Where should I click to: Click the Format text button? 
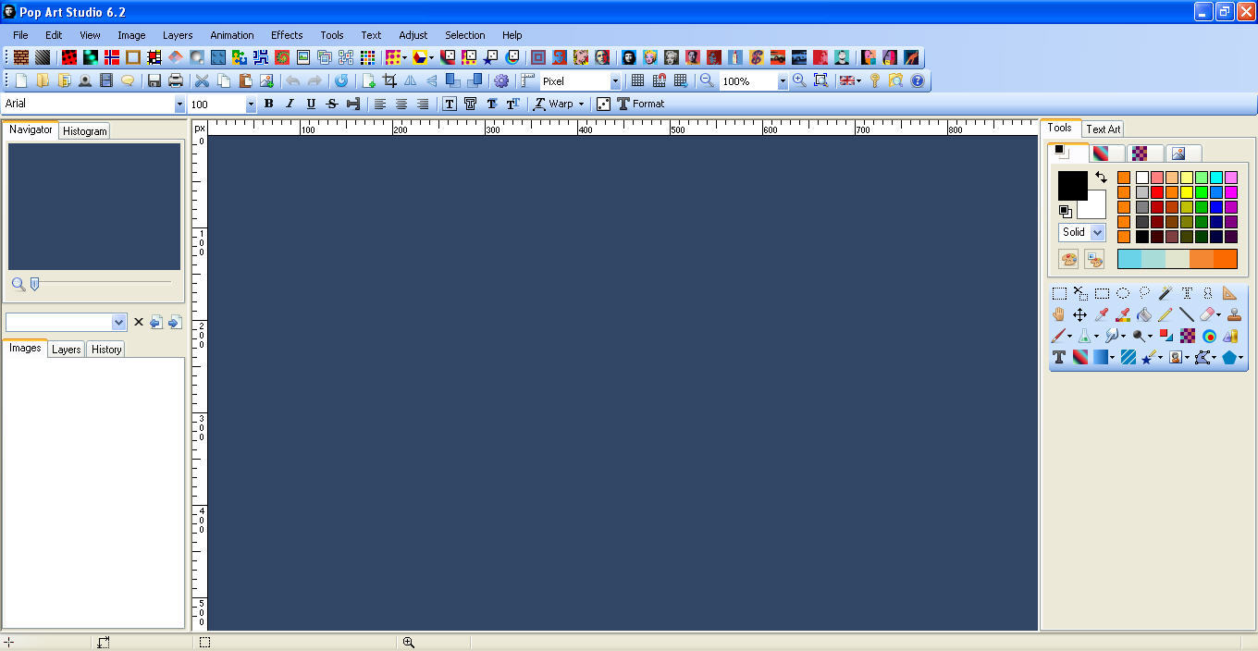(641, 104)
